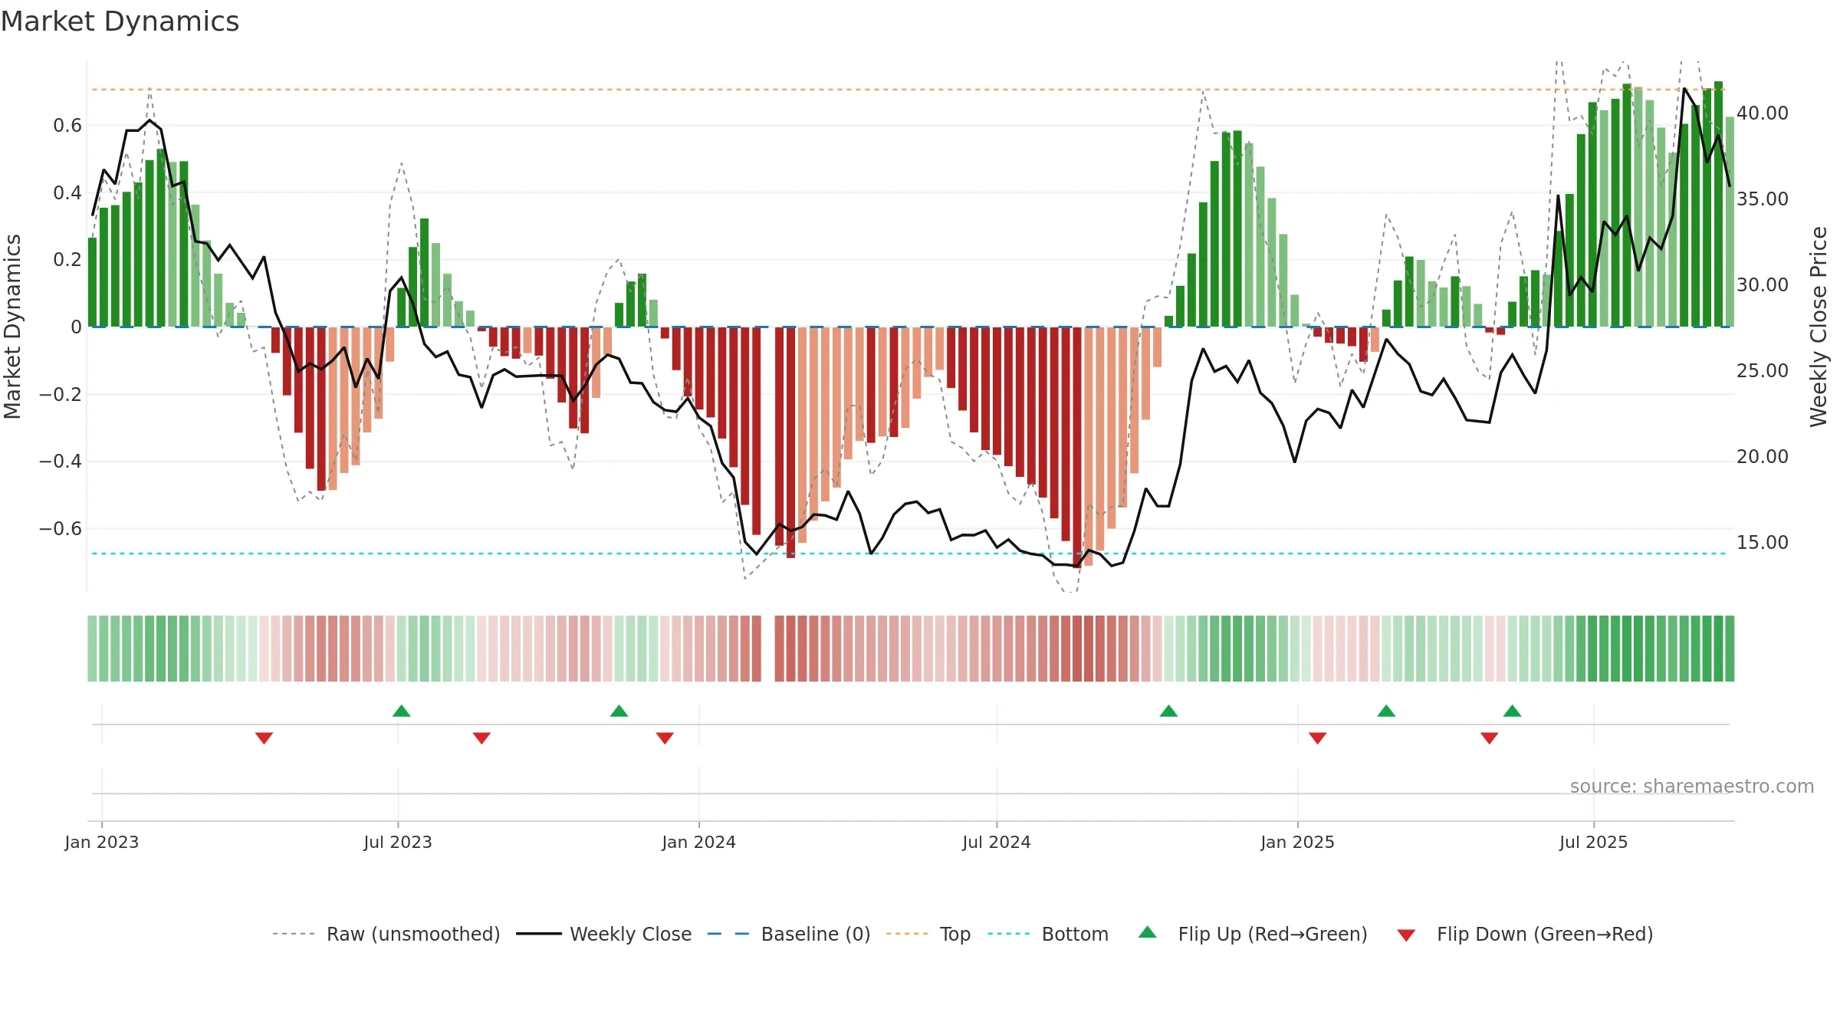Viewport: 1840px width, 1035px height.
Task: Toggle the Flip Down (Green→Red) legend entry
Action: pos(1525,934)
